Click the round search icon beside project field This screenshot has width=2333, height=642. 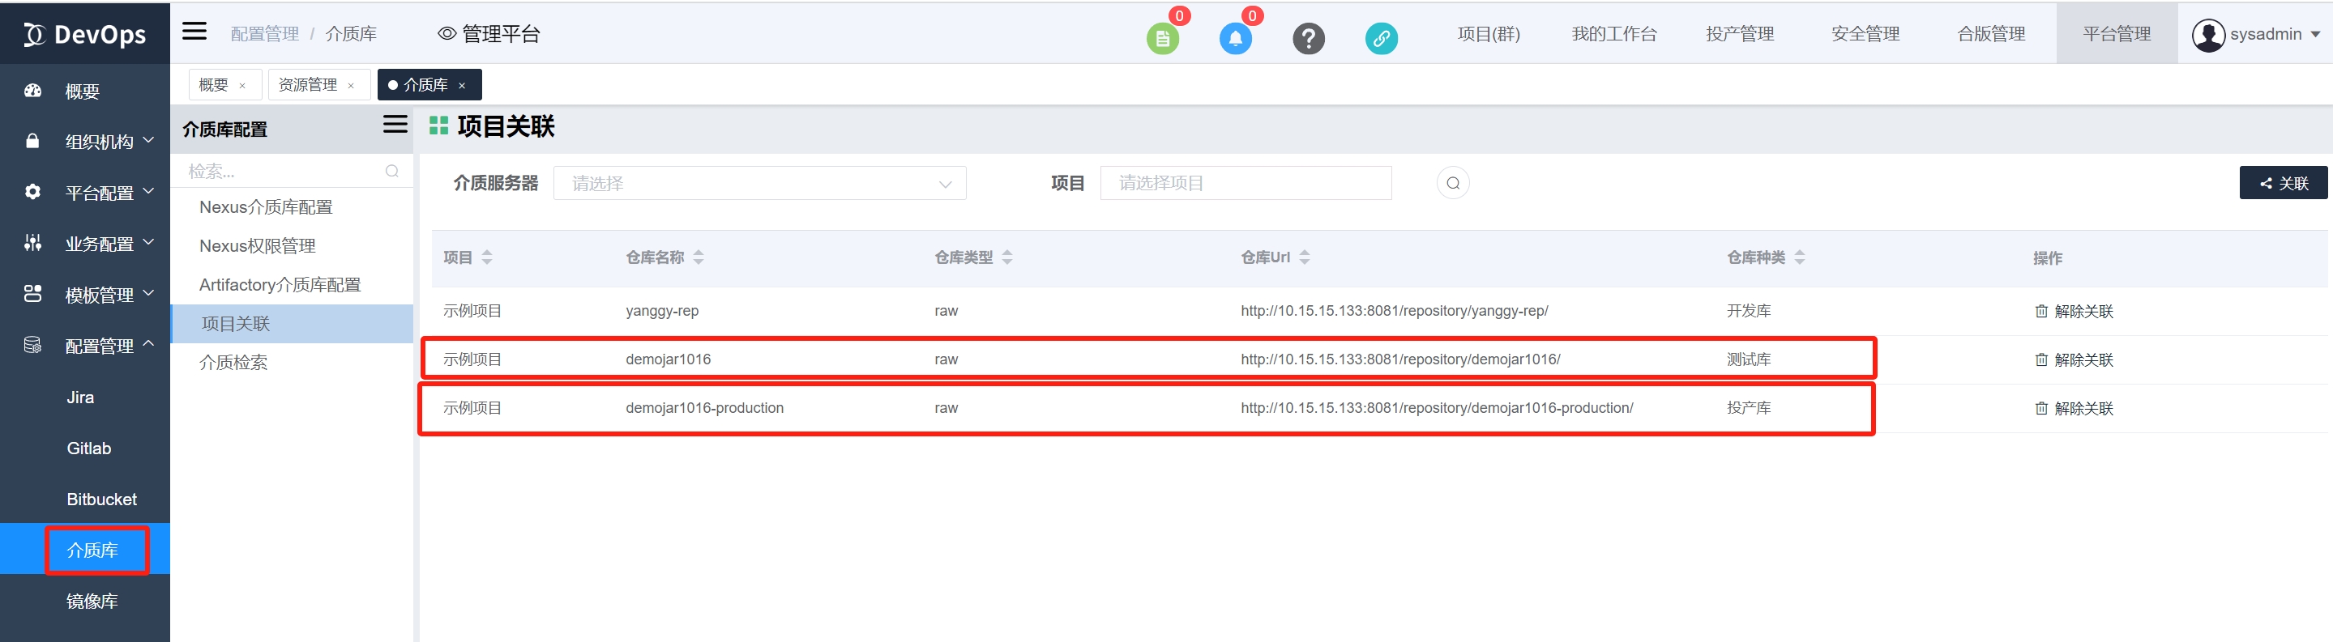[1453, 184]
